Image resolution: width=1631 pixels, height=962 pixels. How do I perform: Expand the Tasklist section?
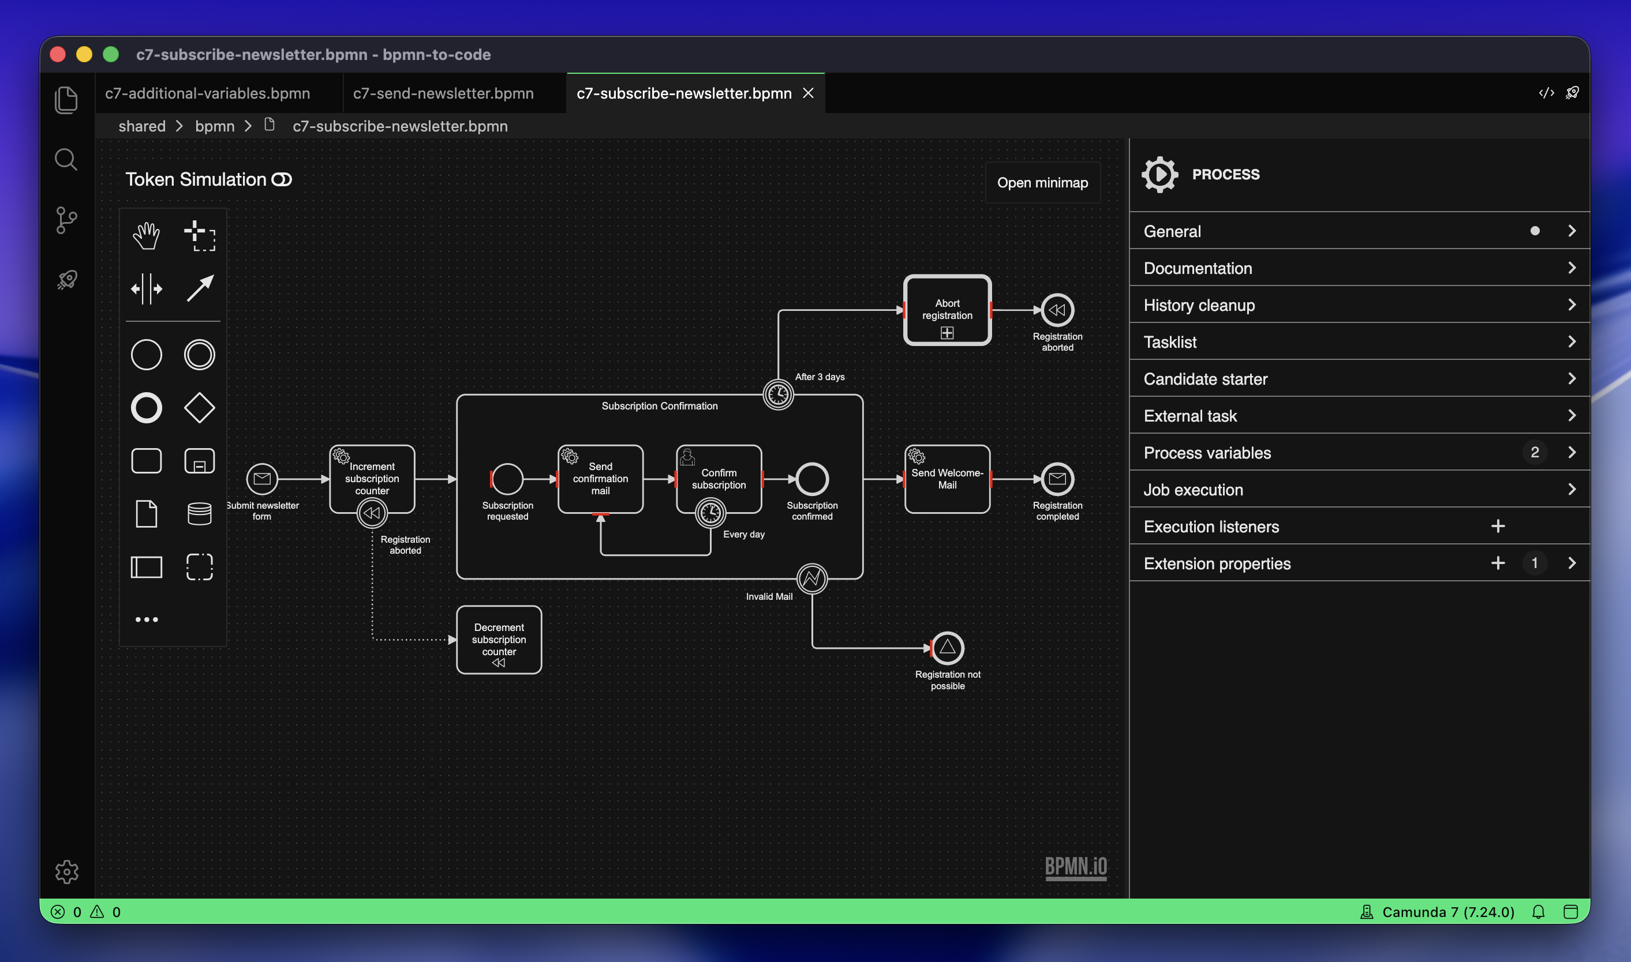point(1359,341)
